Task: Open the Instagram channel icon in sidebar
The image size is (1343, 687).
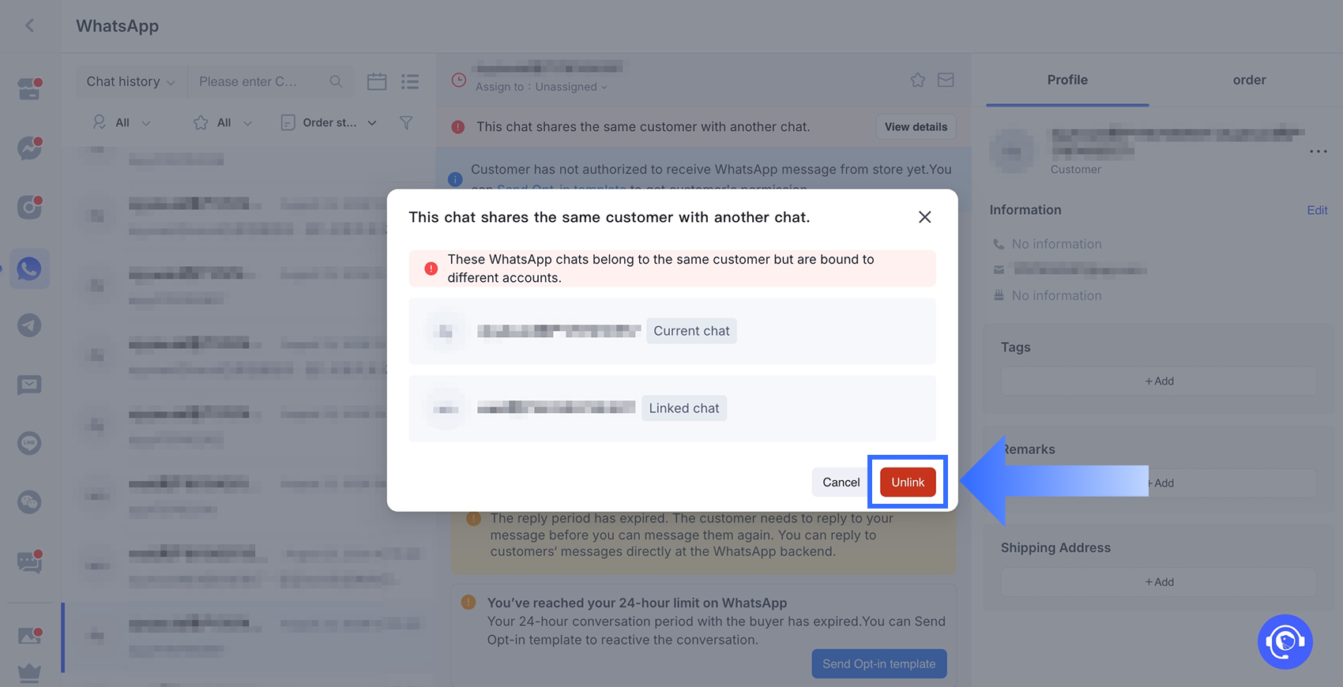Action: point(29,207)
